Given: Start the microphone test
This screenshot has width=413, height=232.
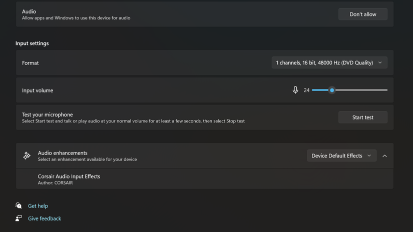Looking at the screenshot, I should click(x=362, y=117).
